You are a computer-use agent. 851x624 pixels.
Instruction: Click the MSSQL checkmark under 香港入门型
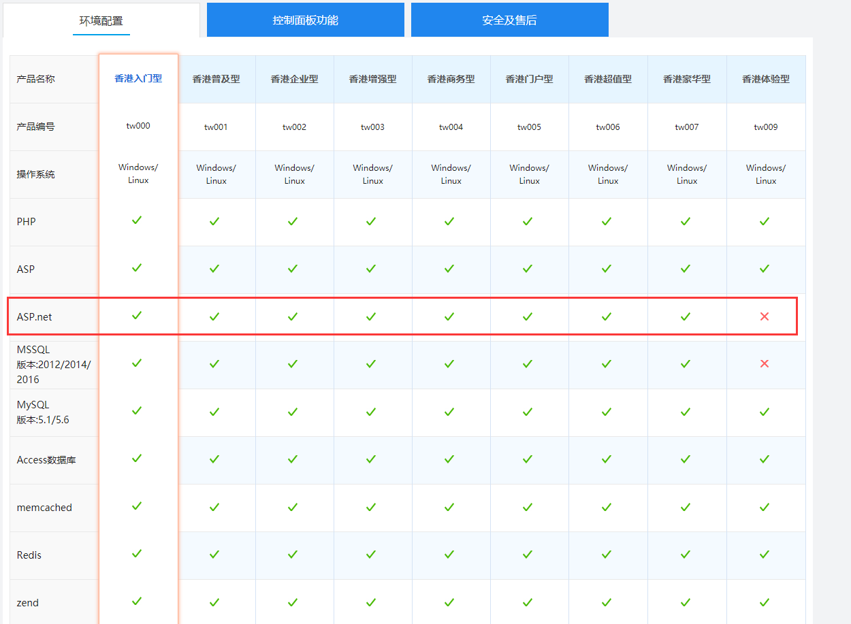point(138,363)
